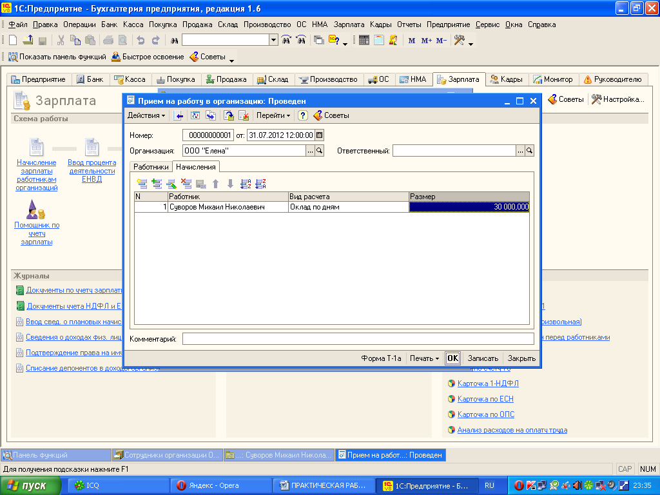Open Помощник по учету зарплаты wizard icon

point(35,209)
